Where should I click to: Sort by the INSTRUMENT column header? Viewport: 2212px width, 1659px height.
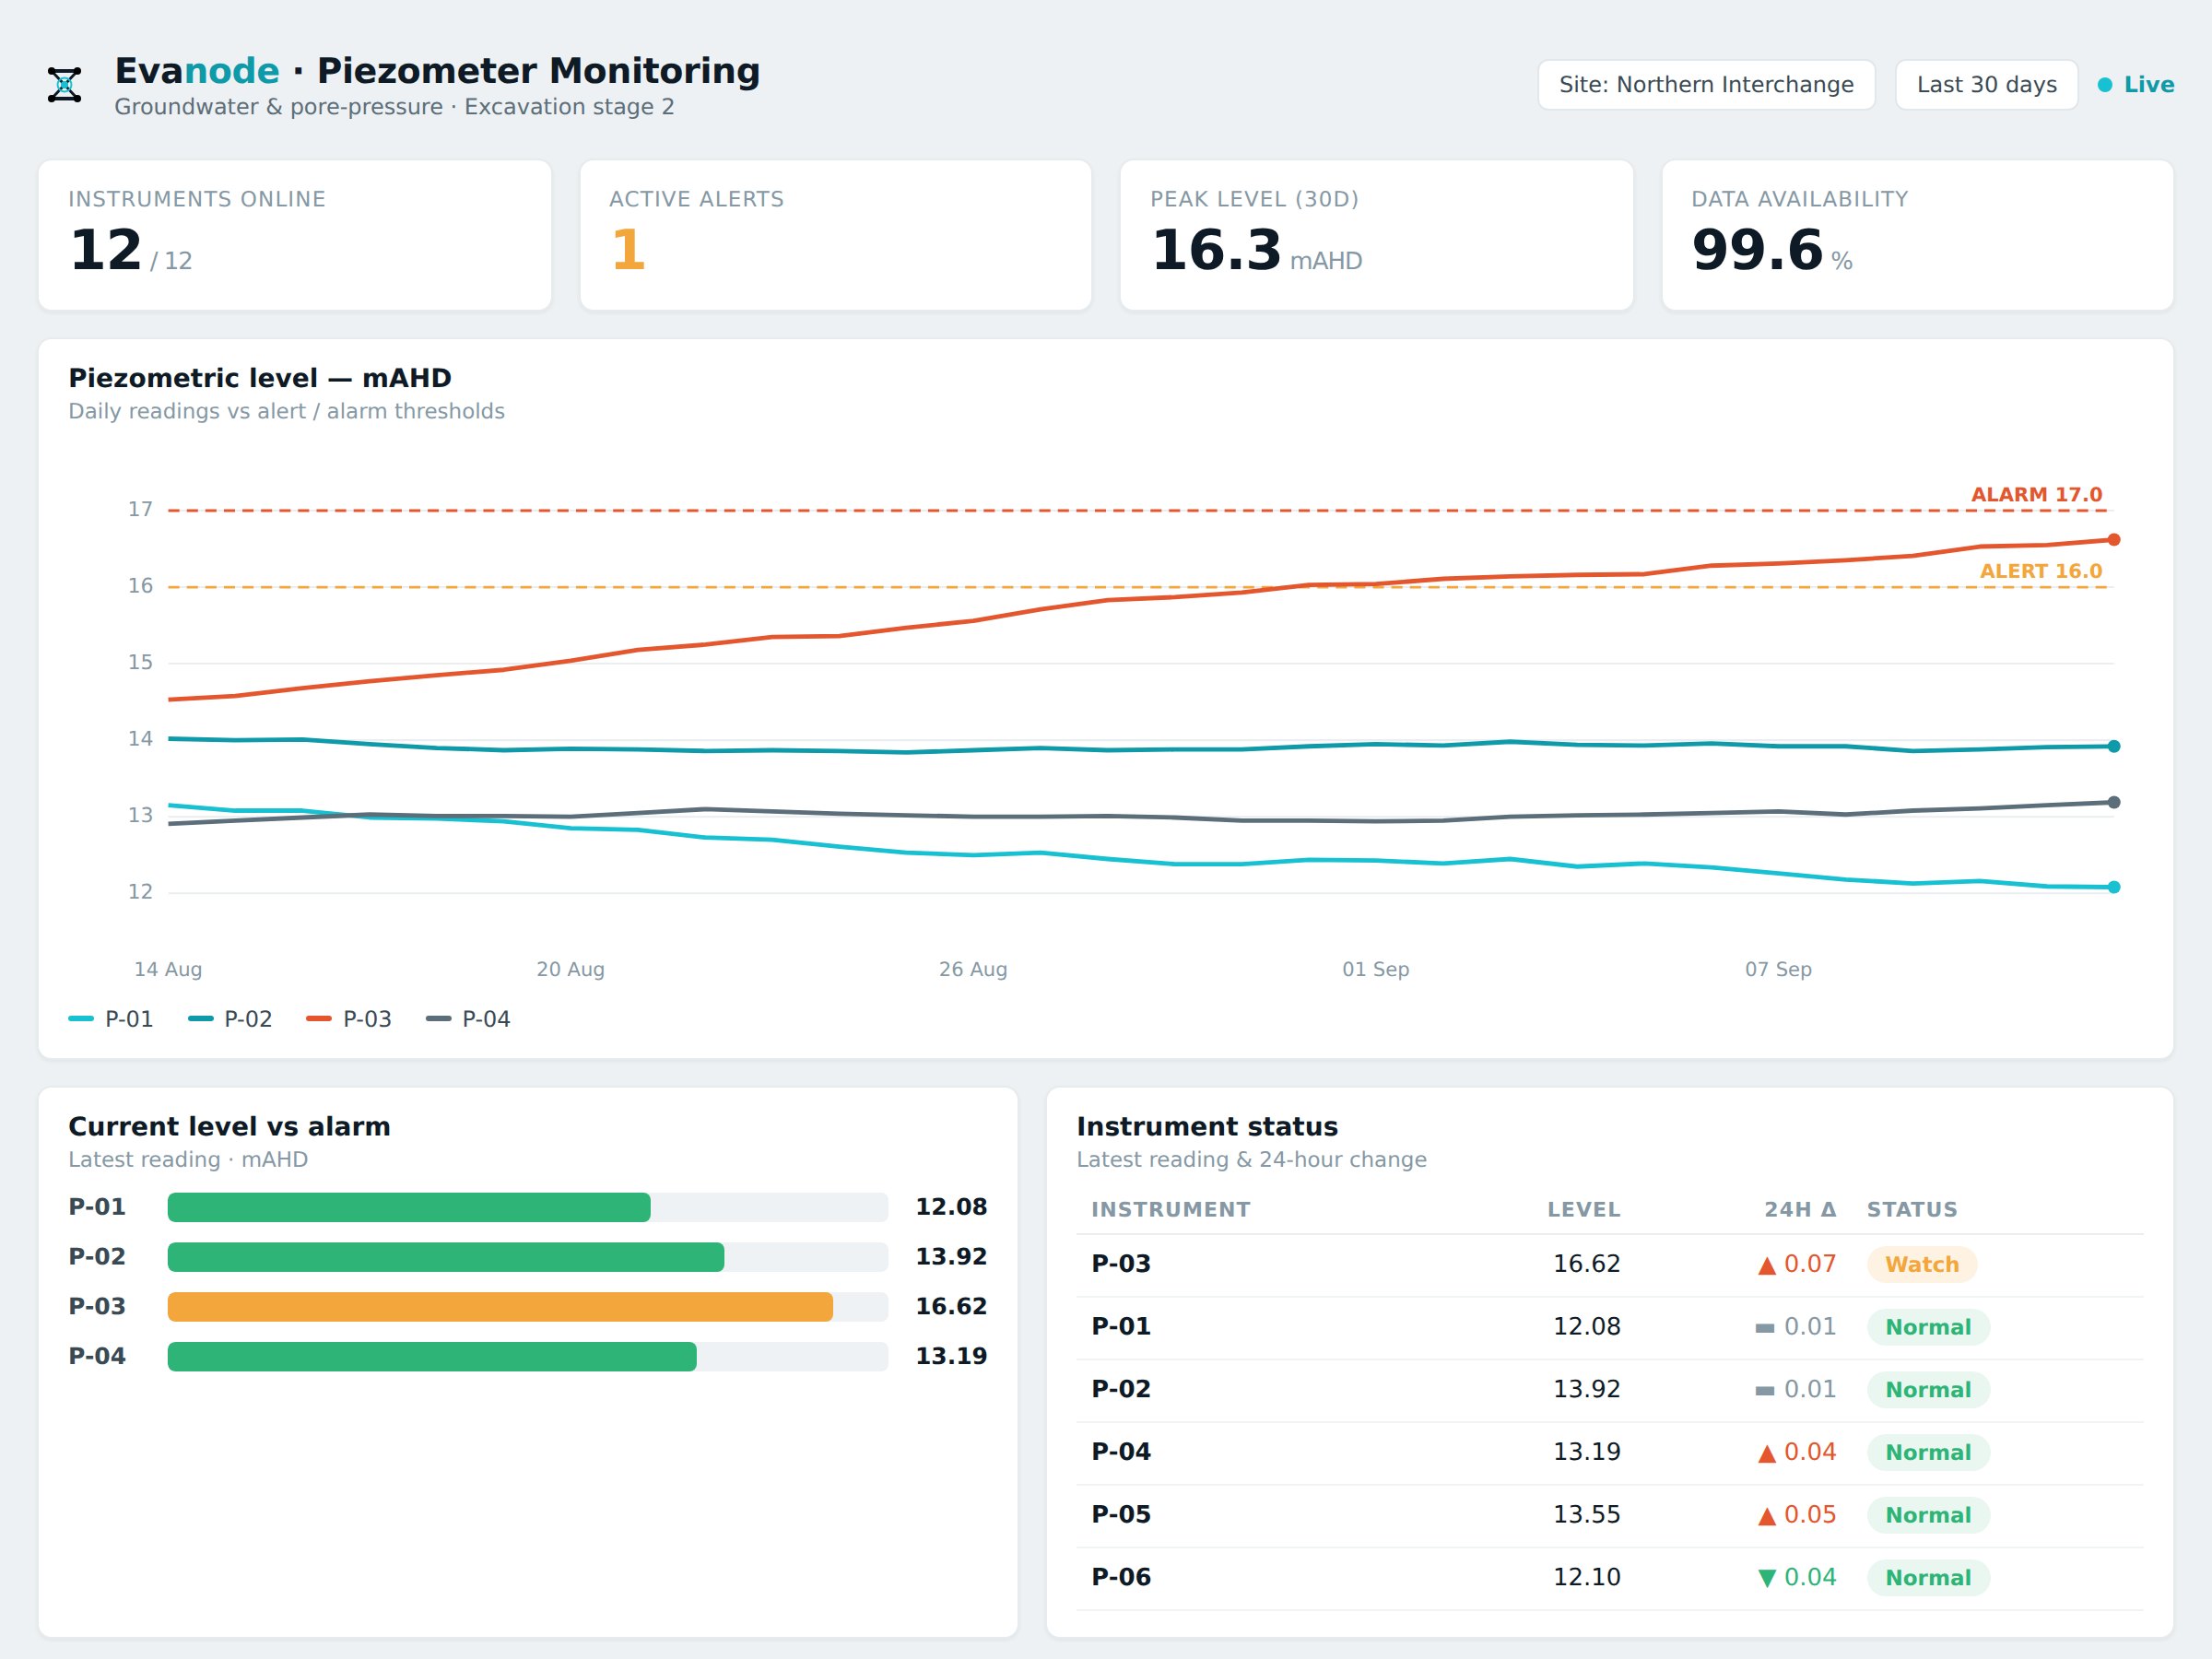pos(1170,1209)
